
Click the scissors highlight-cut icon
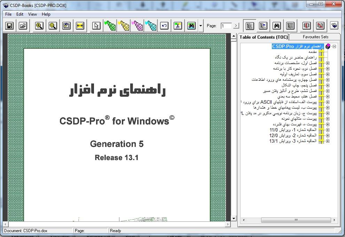tap(178, 26)
